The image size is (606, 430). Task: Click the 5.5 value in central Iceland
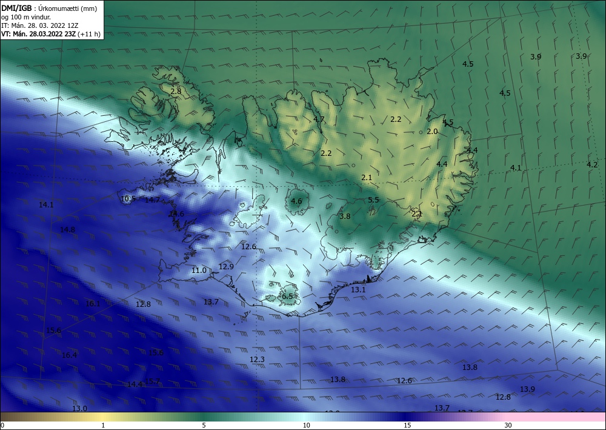[x=373, y=200]
